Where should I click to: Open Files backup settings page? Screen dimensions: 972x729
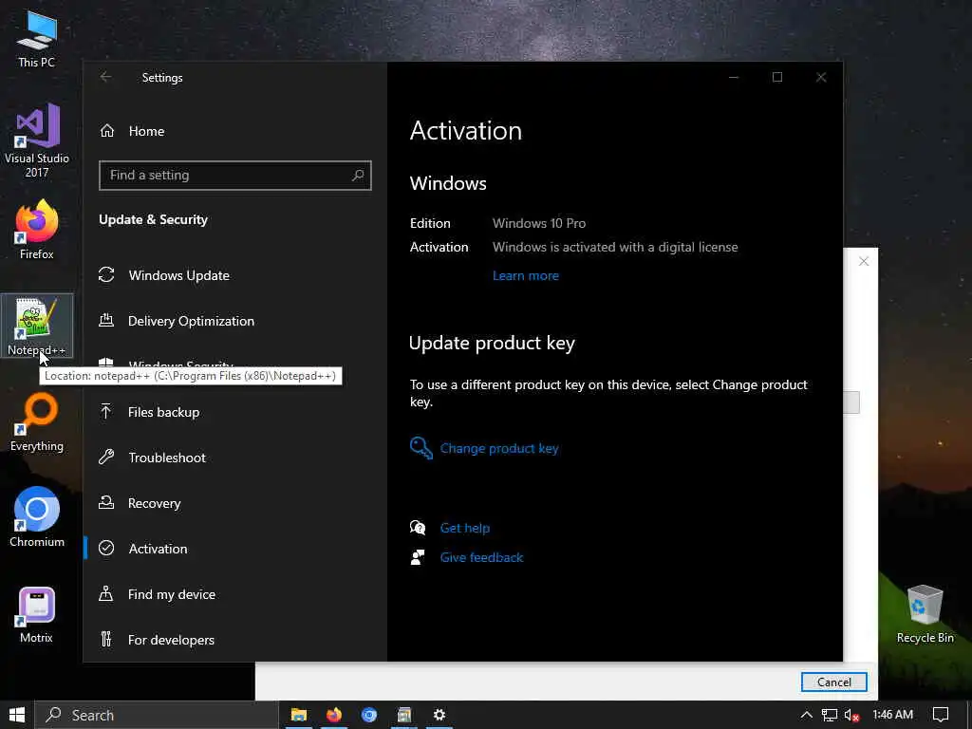pyautogui.click(x=235, y=412)
